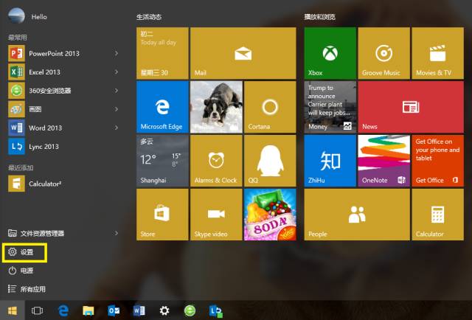This screenshot has width=472, height=320.
Task: Click 电源 (Power) option
Action: pyautogui.click(x=21, y=271)
